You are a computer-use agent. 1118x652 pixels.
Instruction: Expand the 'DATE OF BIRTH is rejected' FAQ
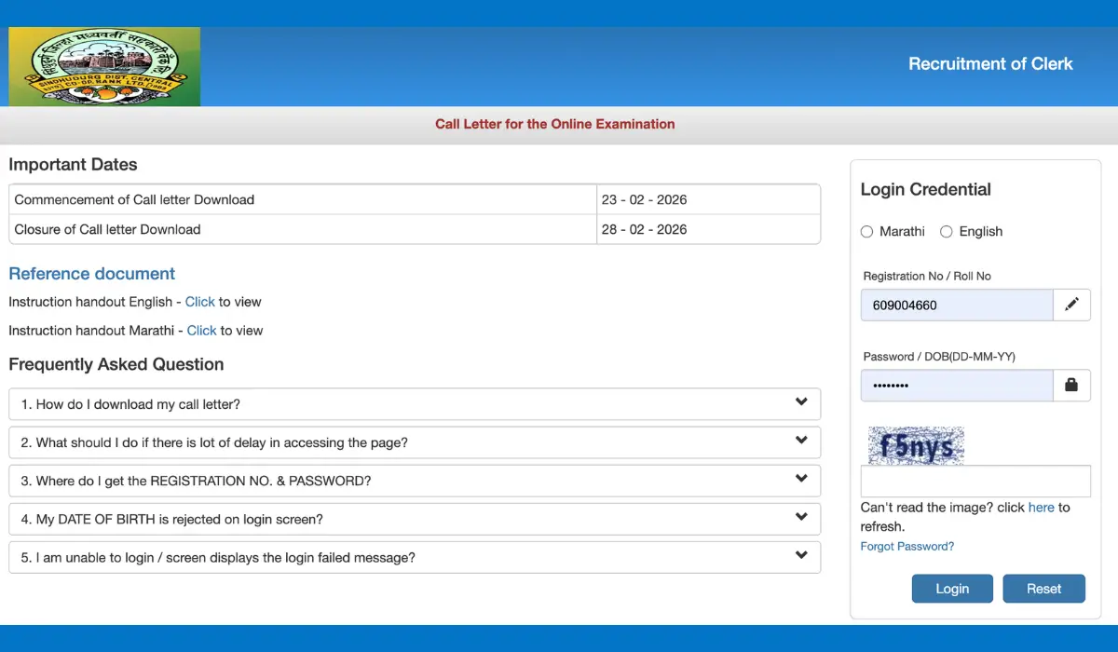pos(414,519)
